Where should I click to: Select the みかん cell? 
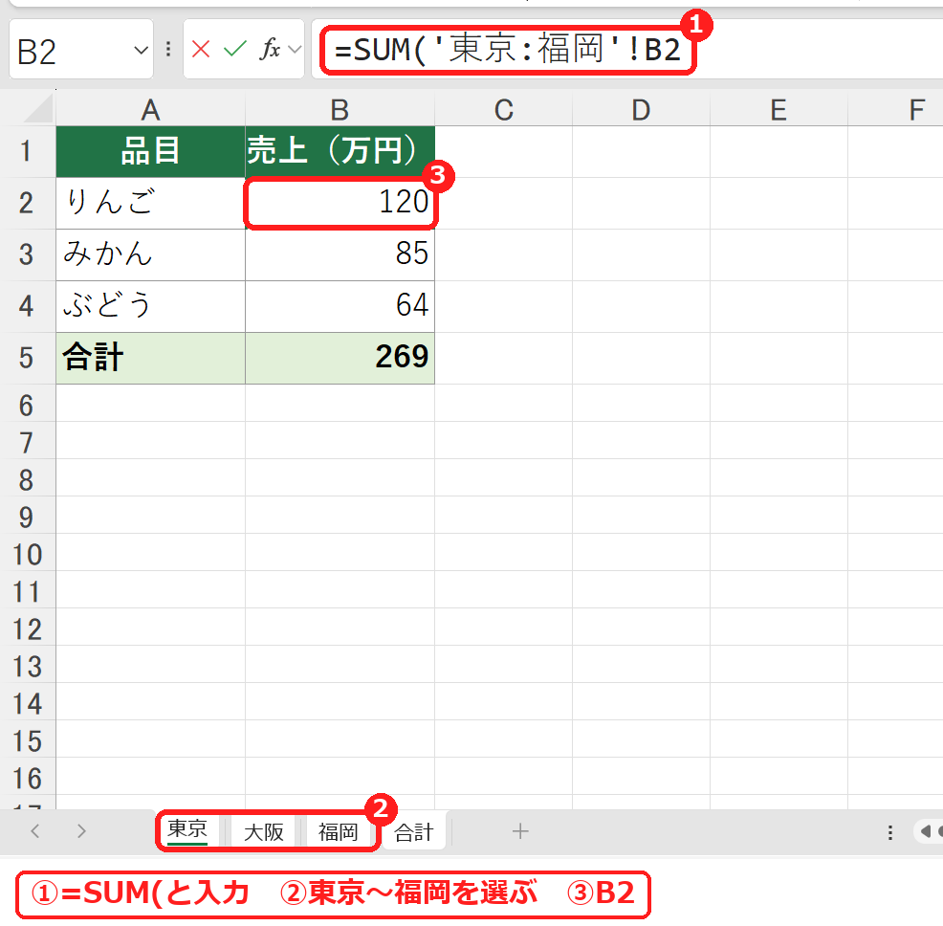pyautogui.click(x=150, y=254)
